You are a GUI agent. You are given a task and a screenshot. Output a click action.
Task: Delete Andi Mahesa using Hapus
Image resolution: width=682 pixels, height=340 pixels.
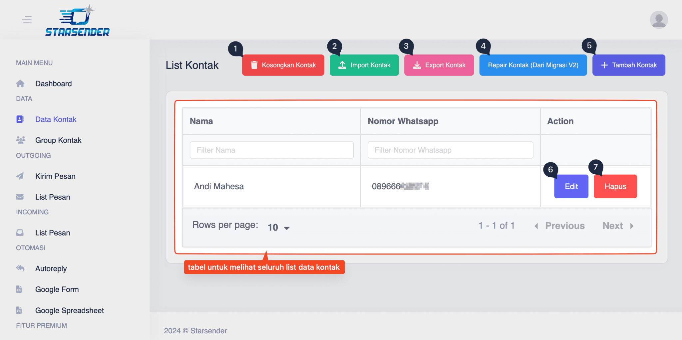(615, 186)
